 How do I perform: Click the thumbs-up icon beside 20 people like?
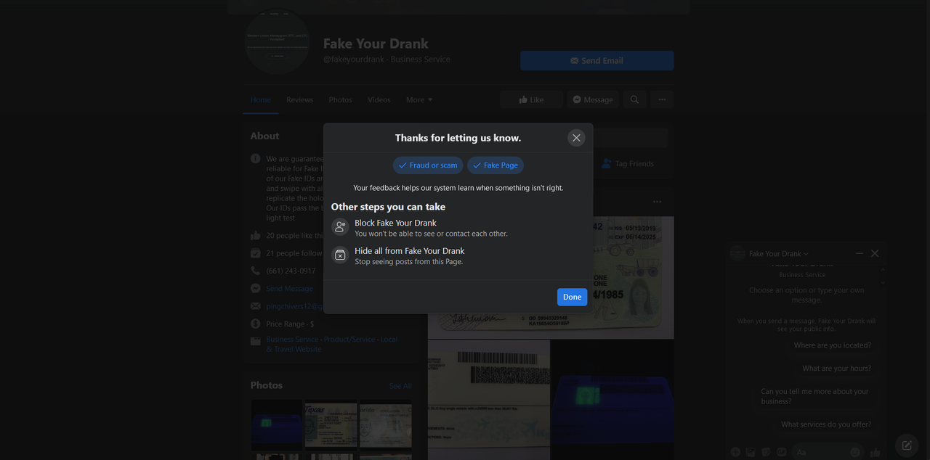256,235
